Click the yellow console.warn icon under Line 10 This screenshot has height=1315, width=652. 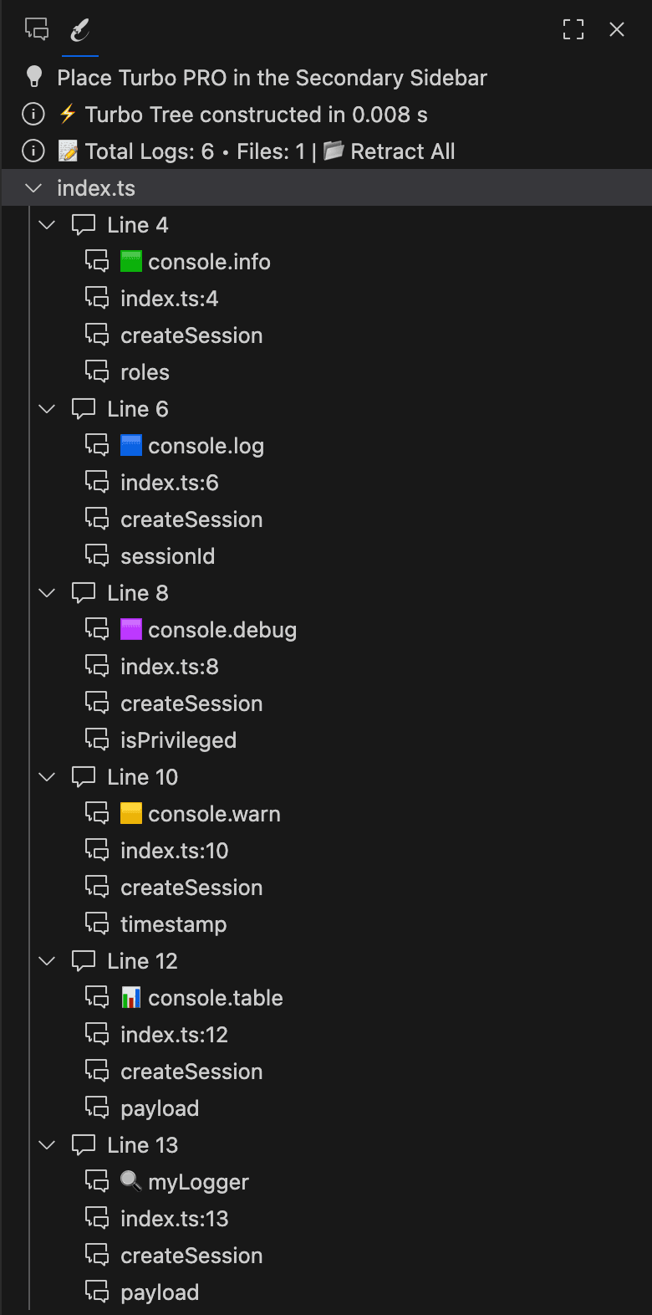click(x=131, y=813)
